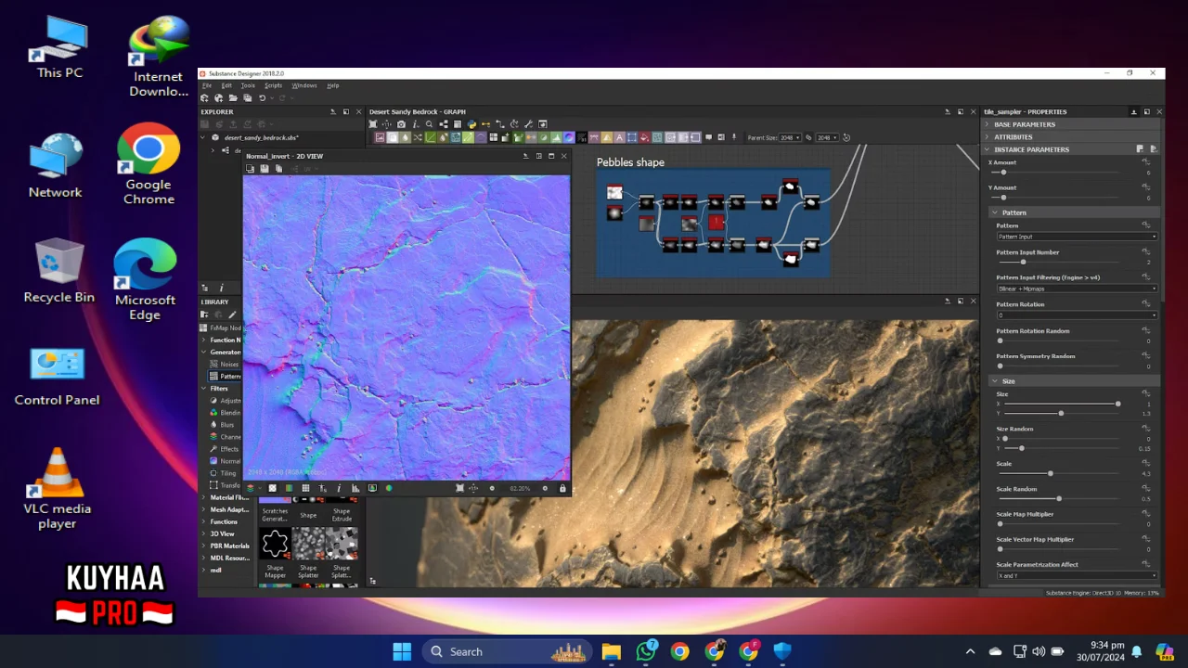The image size is (1188, 668).
Task: Collapse desert_sandy_bedrock.sbs package
Action: coord(202,137)
